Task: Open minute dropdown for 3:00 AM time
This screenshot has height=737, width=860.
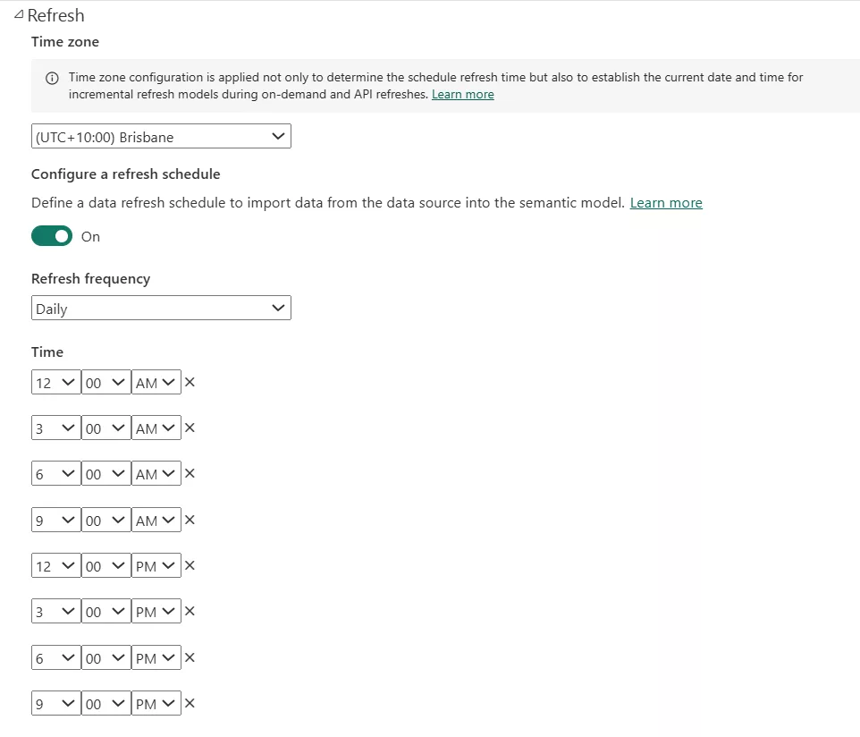Action: pos(105,428)
